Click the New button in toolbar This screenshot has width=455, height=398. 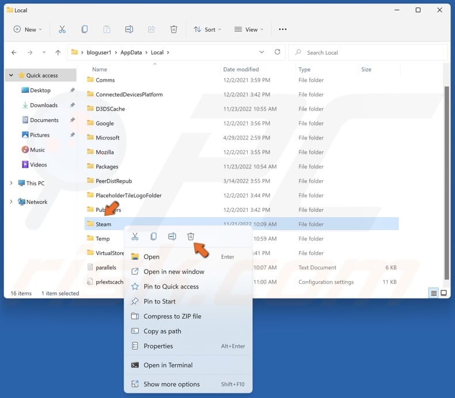click(x=27, y=29)
